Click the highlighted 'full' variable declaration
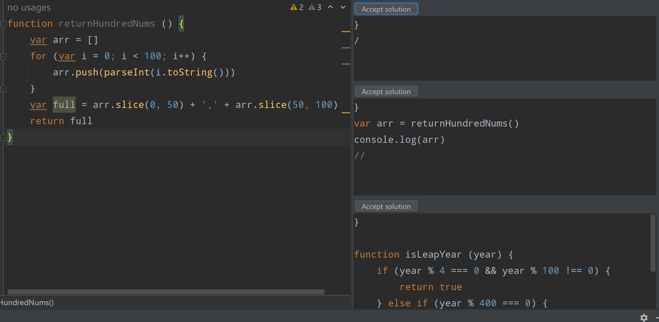659x322 pixels. point(64,105)
